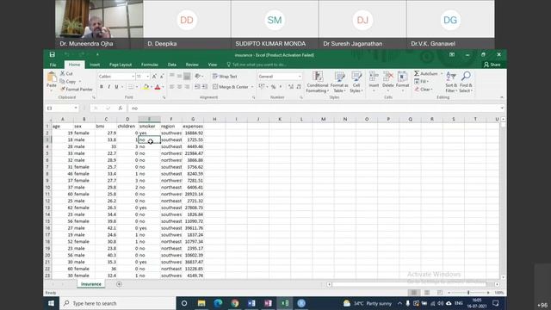This screenshot has height=310, width=551.
Task: Open the Clear eraser menu
Action: 423,90
